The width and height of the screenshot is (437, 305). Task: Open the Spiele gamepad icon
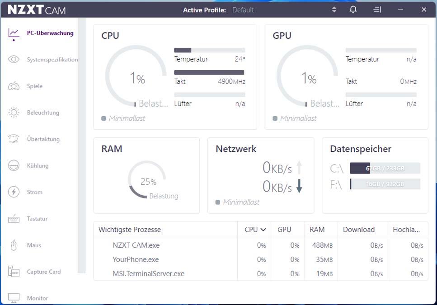pyautogui.click(x=14, y=86)
